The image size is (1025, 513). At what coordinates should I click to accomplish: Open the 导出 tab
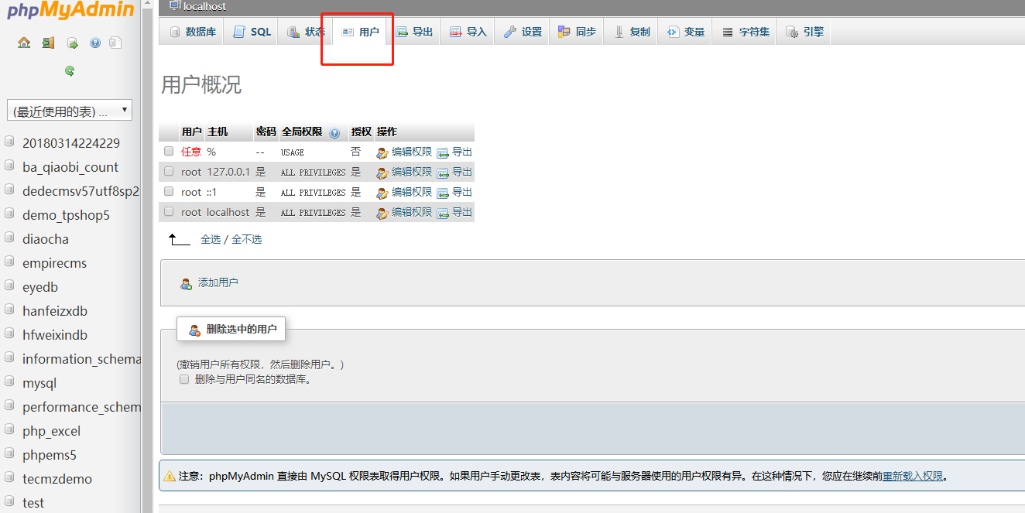(413, 32)
